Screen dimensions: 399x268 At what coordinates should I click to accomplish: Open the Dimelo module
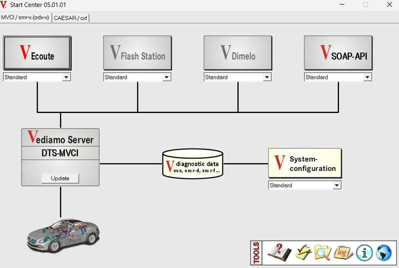tap(238, 53)
